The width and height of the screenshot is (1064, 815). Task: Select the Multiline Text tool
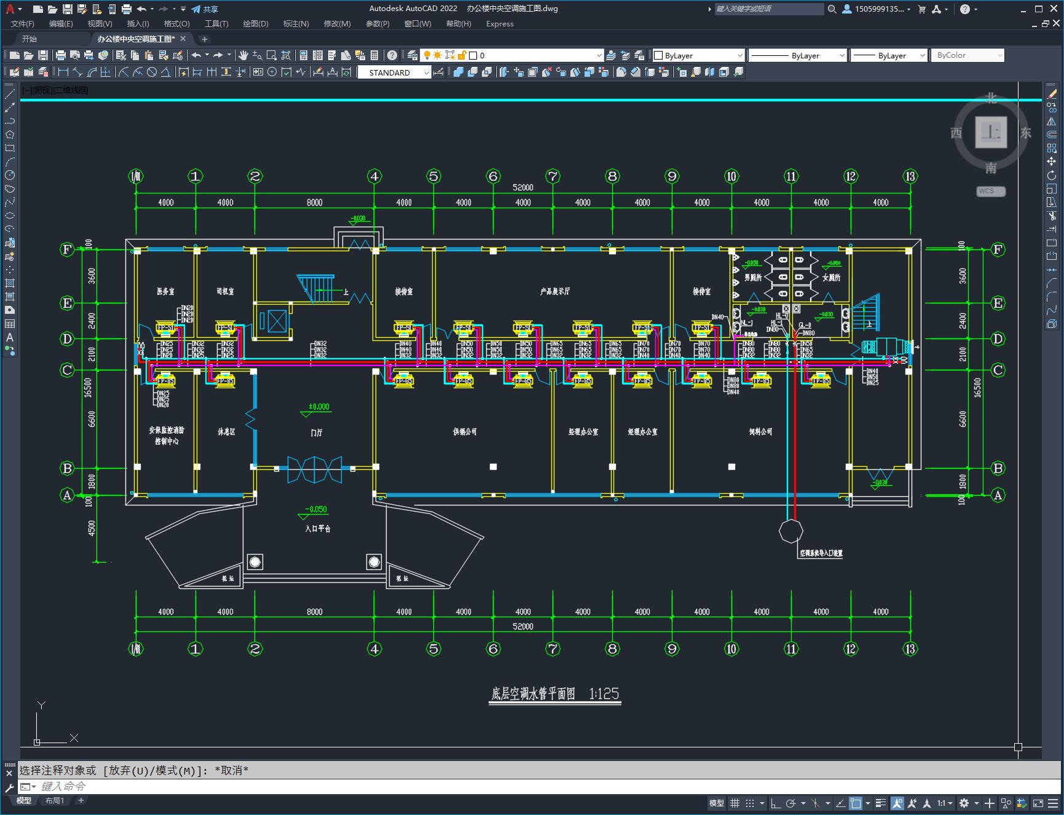click(x=10, y=337)
